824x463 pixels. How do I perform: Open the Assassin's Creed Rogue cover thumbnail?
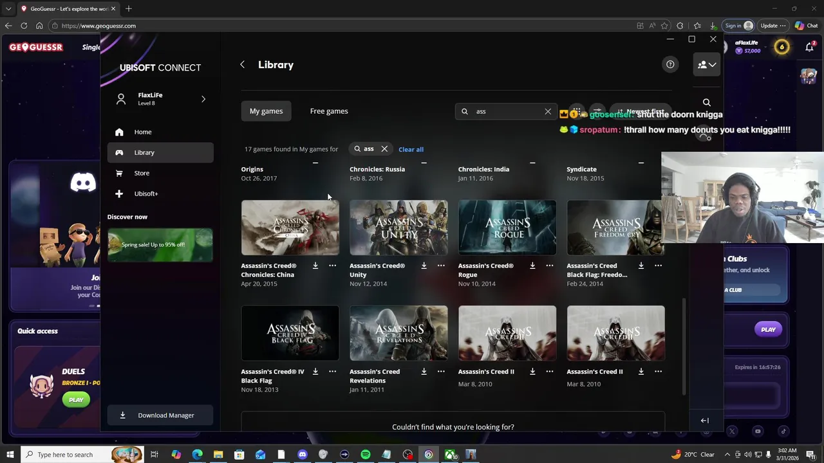(507, 228)
